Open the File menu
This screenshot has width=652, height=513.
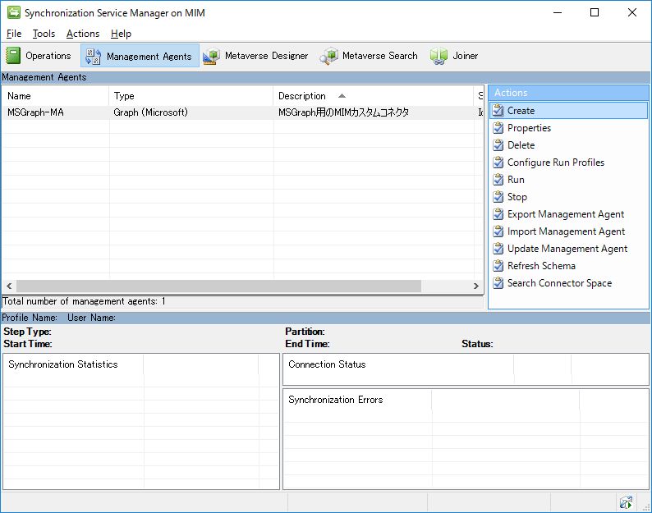click(14, 34)
